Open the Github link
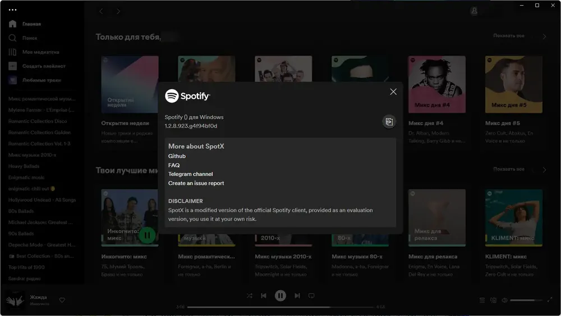The height and width of the screenshot is (316, 561). (x=177, y=156)
